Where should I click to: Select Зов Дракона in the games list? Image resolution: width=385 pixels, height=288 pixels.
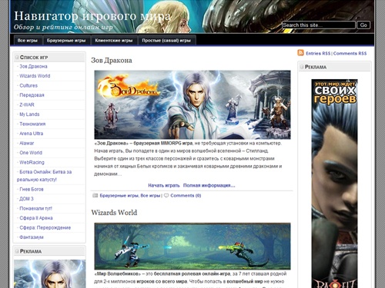coord(33,66)
